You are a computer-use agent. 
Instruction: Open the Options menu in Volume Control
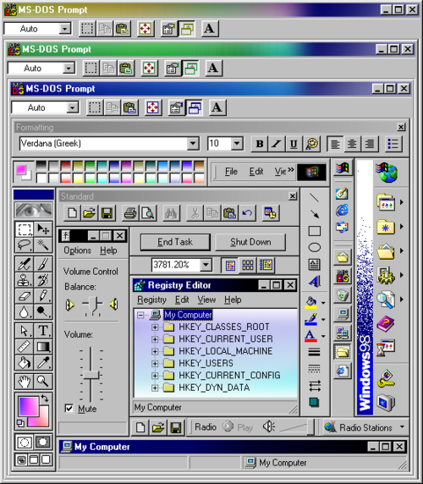point(78,250)
